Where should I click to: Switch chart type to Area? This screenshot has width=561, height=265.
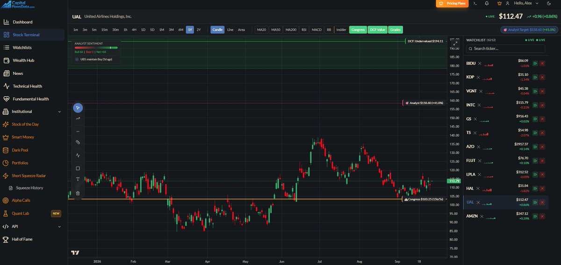(241, 30)
